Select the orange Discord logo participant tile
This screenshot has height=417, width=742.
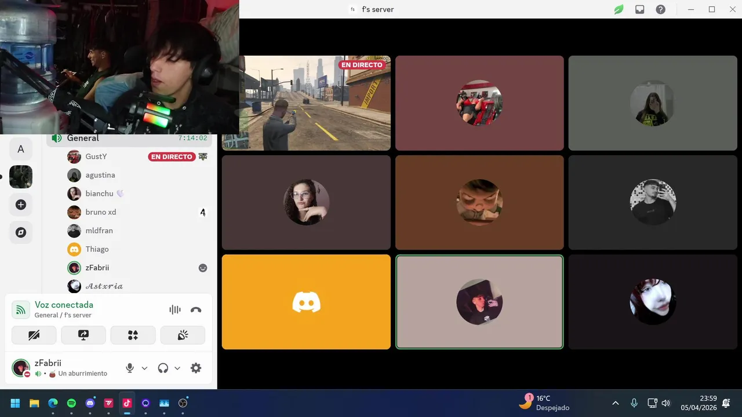tap(306, 302)
